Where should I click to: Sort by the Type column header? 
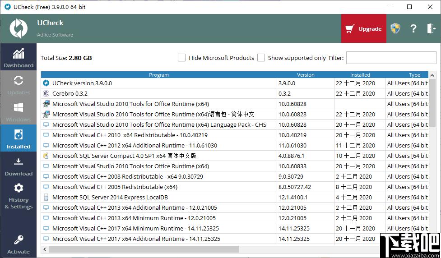[x=414, y=75]
